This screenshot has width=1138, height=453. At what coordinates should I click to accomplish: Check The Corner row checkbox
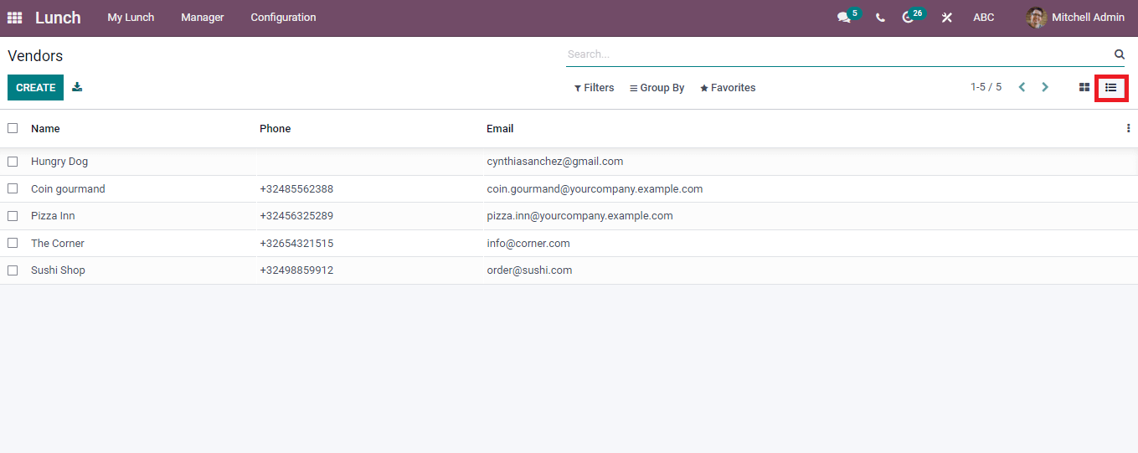13,243
